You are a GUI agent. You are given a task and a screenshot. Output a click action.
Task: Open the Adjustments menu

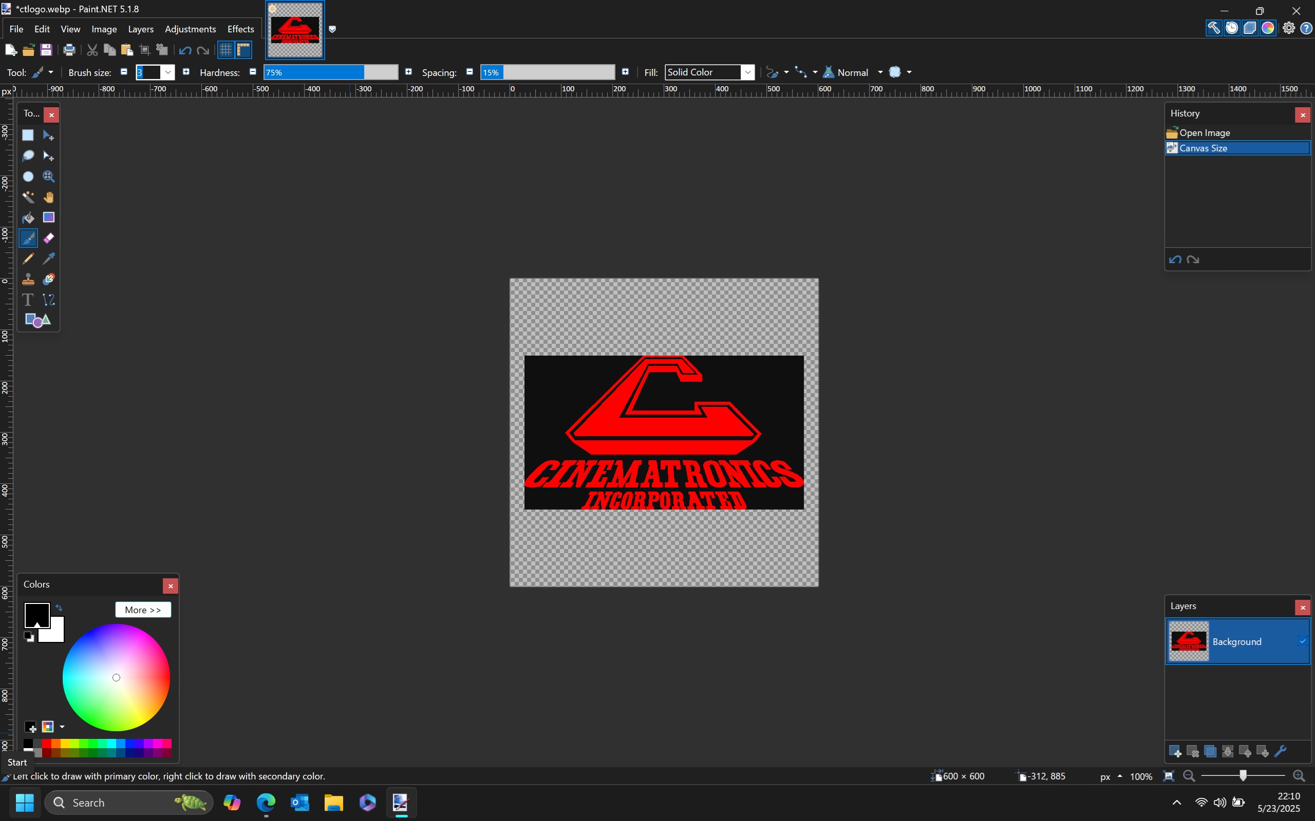pyautogui.click(x=190, y=29)
